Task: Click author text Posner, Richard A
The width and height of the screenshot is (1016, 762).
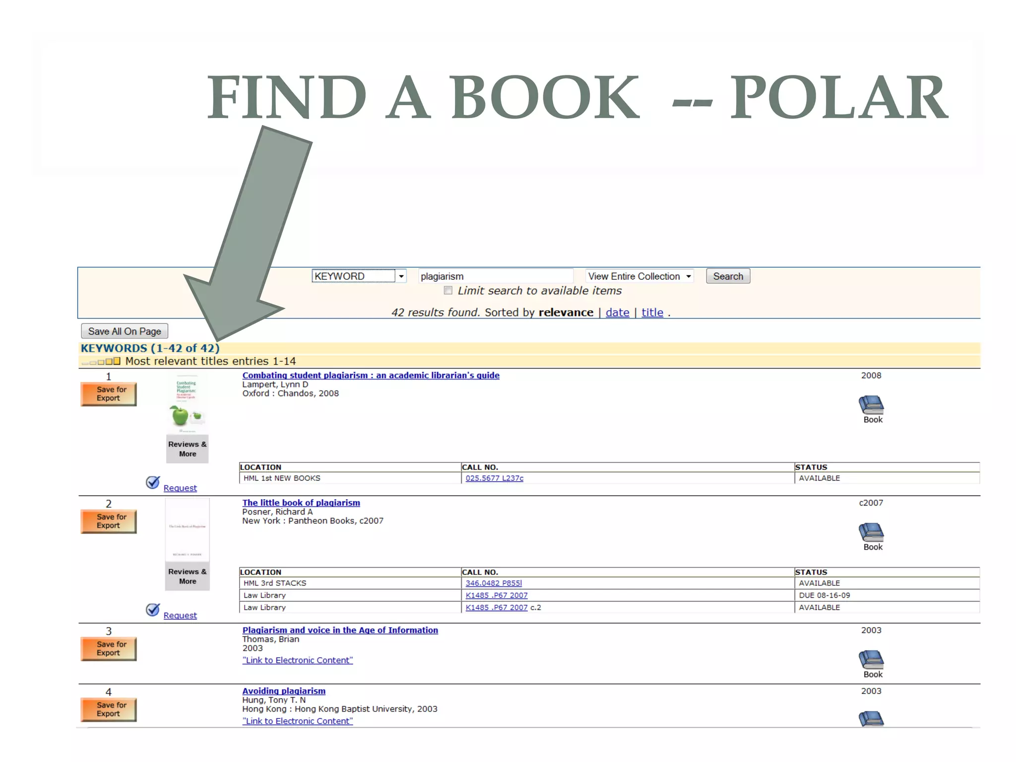Action: click(277, 512)
